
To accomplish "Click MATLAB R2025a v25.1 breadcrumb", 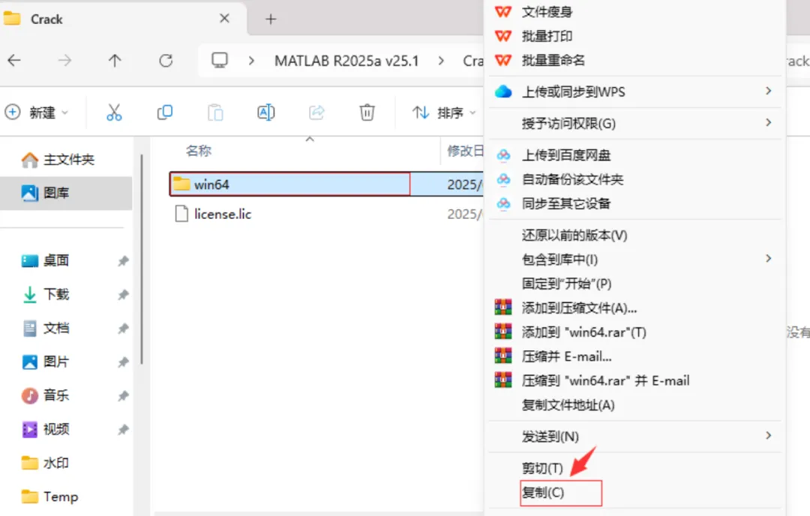I will [346, 61].
